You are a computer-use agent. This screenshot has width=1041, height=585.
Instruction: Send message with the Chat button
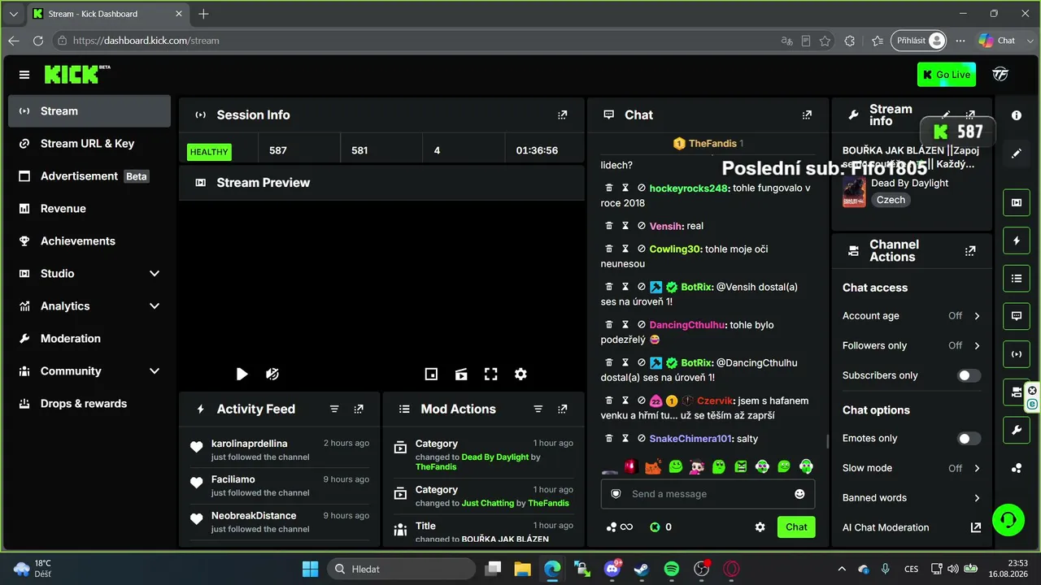click(x=796, y=527)
